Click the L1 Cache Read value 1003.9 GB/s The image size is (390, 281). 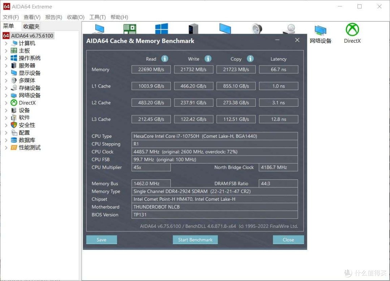151,86
